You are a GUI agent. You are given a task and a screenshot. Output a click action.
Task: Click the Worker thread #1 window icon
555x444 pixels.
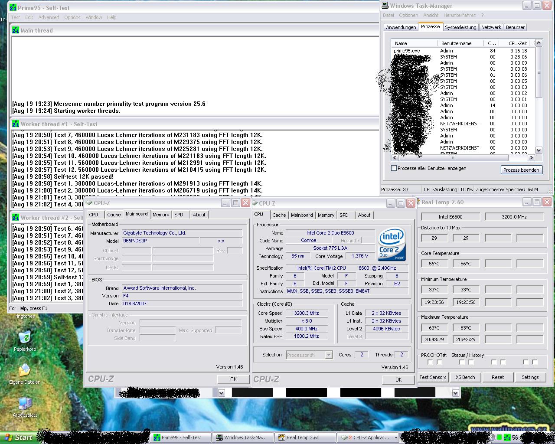[16, 124]
